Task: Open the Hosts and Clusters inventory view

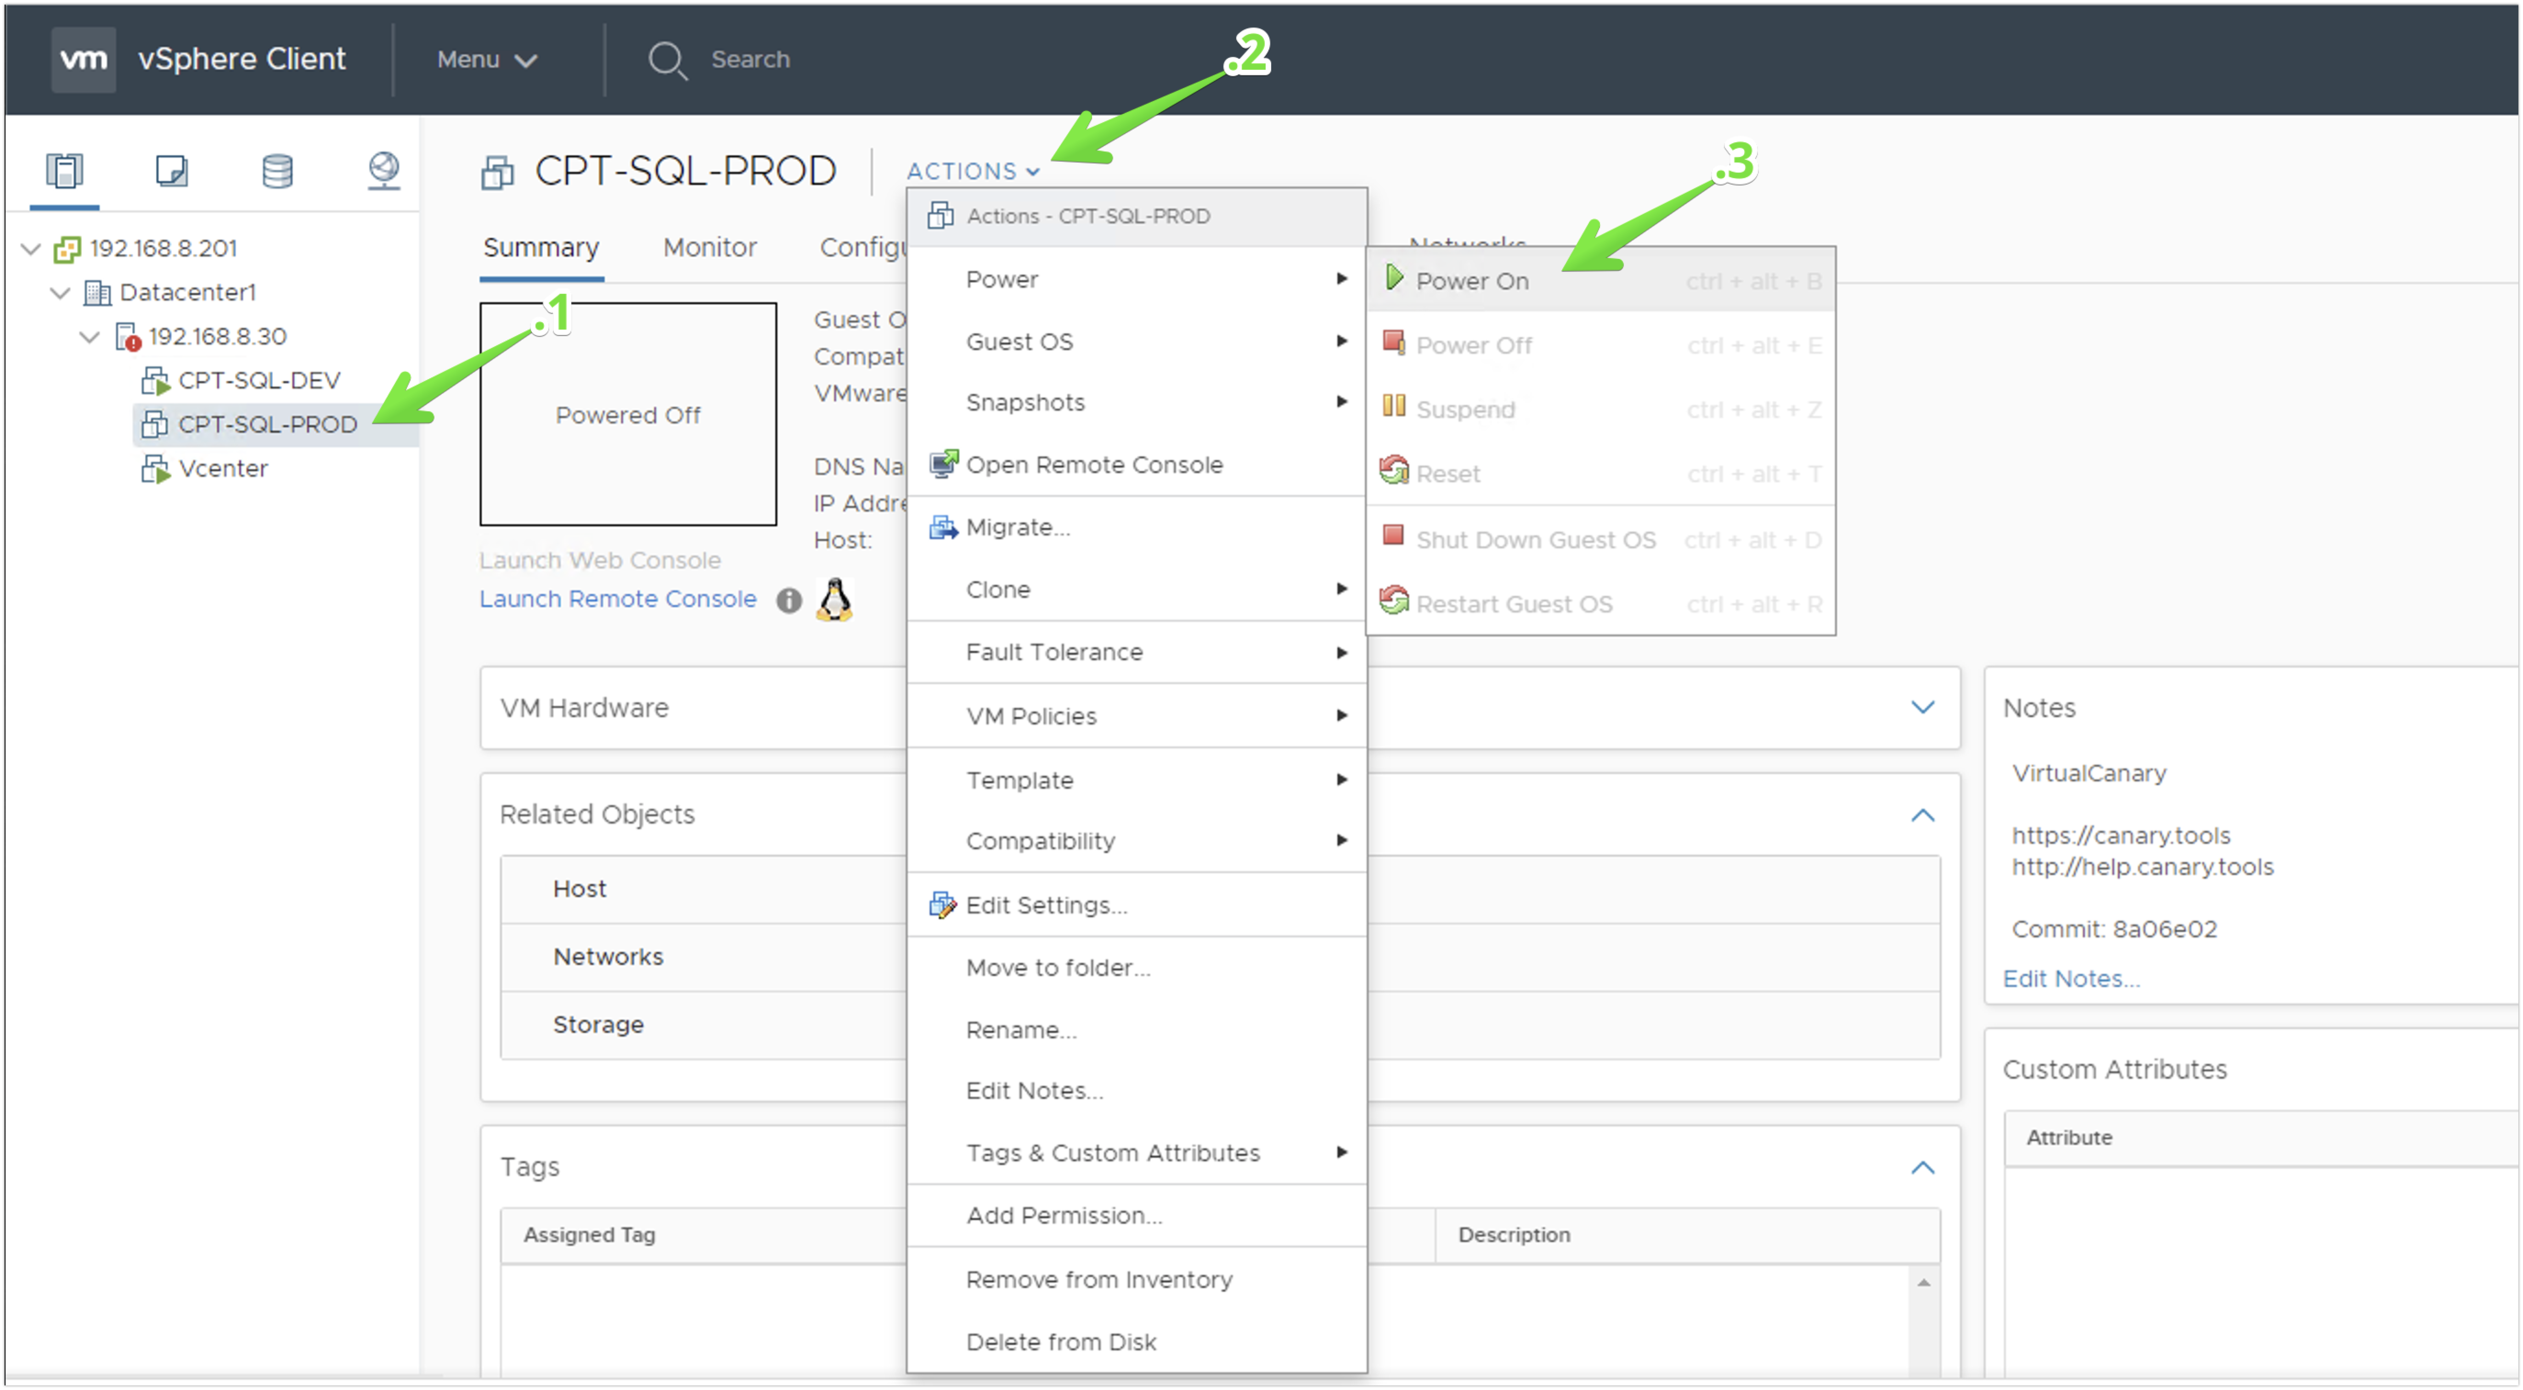Action: pyautogui.click(x=65, y=170)
